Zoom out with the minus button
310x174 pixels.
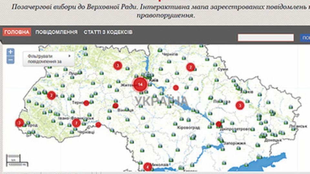coord(10,60)
